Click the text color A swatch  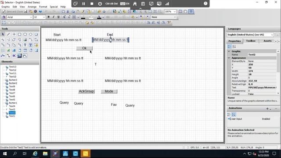[x=99, y=17]
